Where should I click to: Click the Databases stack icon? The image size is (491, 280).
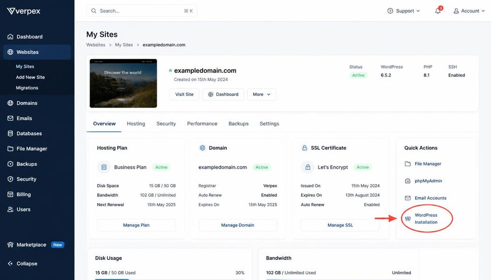(11, 134)
